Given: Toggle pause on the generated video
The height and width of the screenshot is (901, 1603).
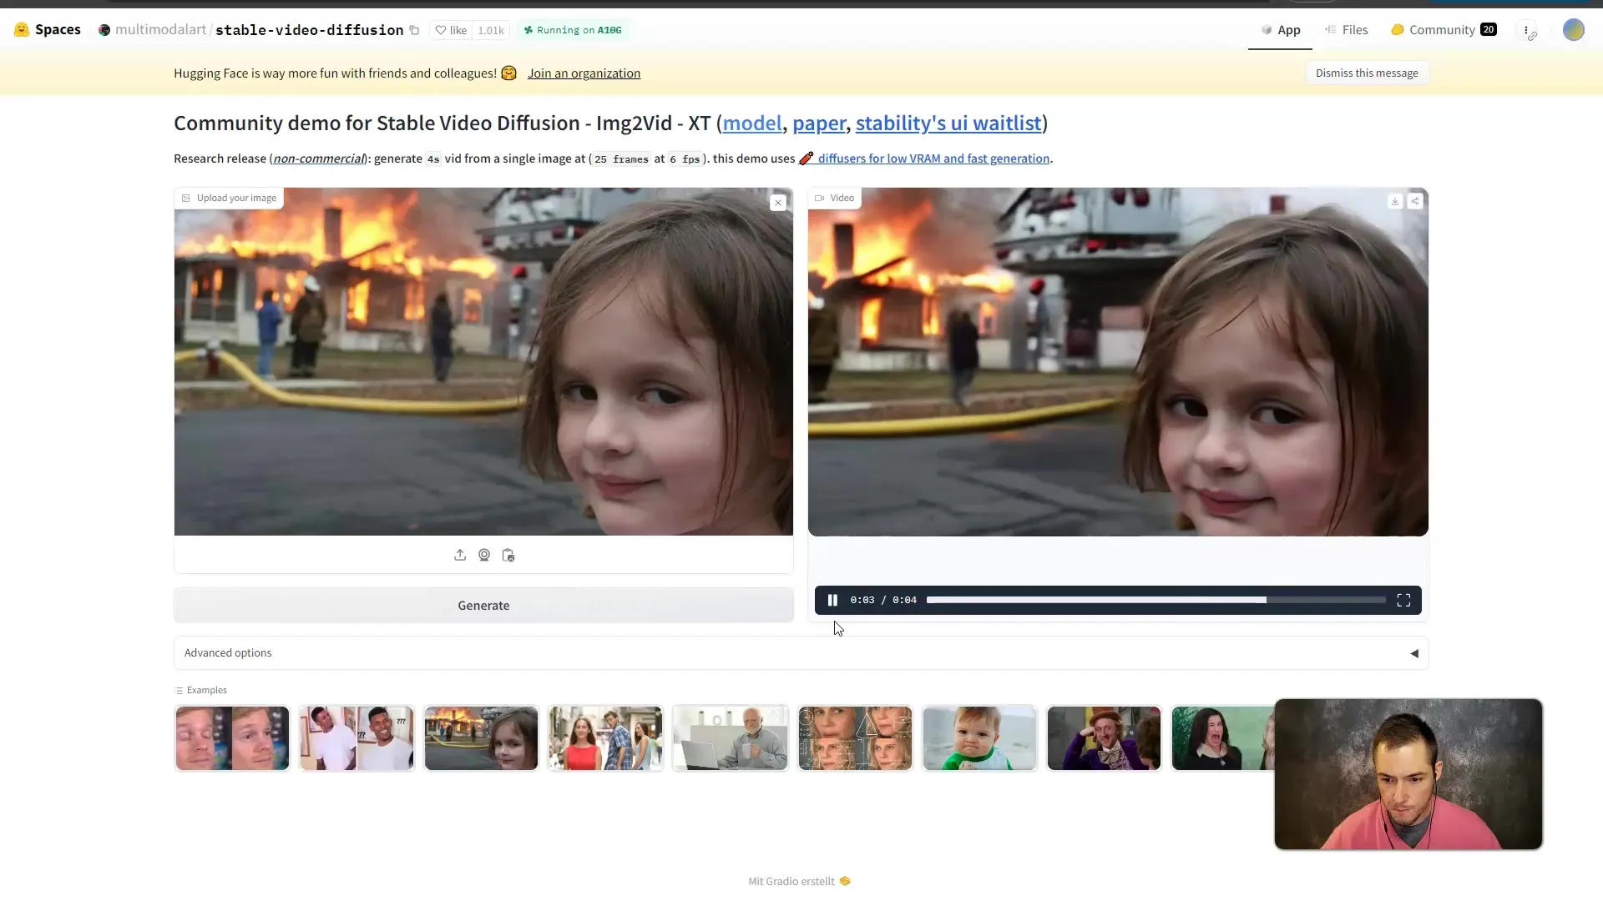Looking at the screenshot, I should point(833,600).
